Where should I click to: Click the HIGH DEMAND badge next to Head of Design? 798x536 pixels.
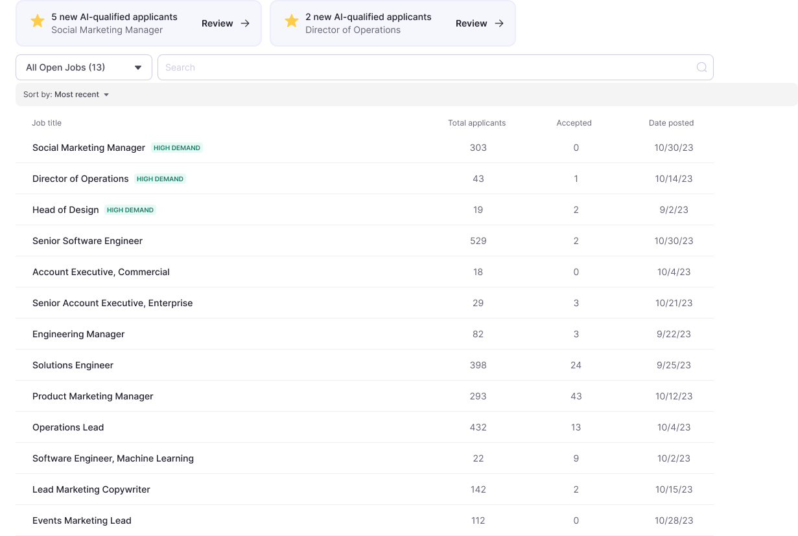click(x=130, y=210)
